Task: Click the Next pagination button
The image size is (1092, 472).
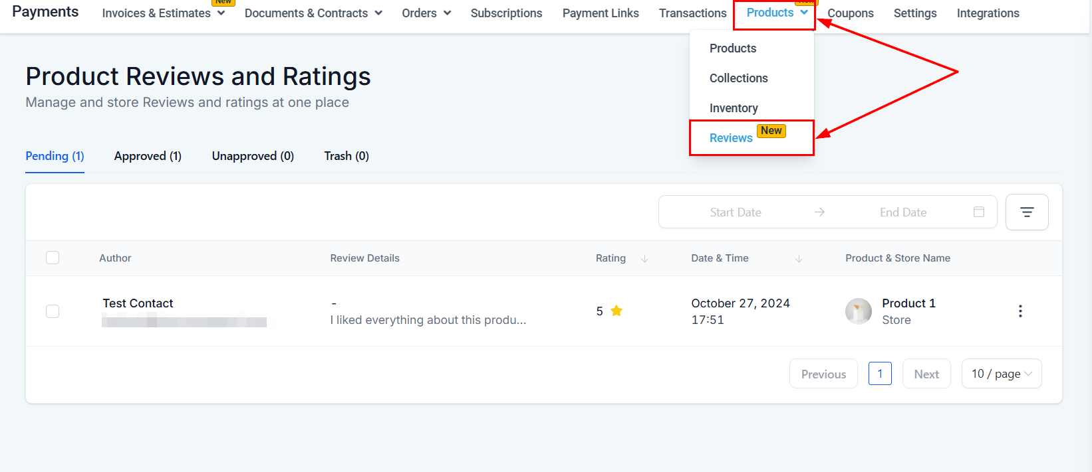Action: pyautogui.click(x=926, y=374)
